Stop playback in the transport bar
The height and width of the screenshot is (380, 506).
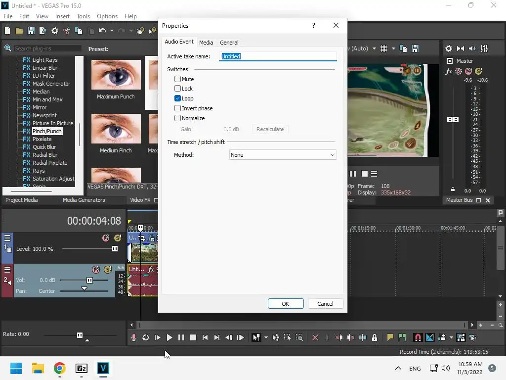[x=193, y=337]
